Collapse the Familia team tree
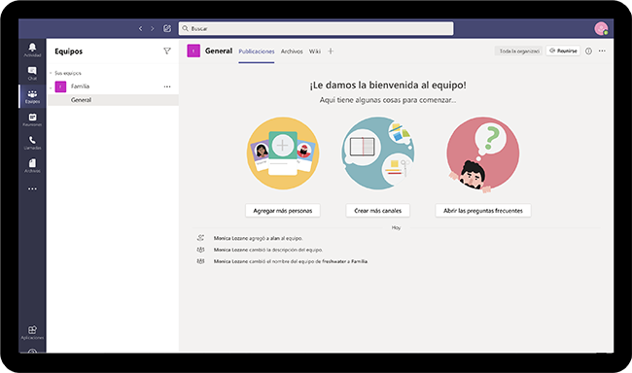 pos(51,87)
